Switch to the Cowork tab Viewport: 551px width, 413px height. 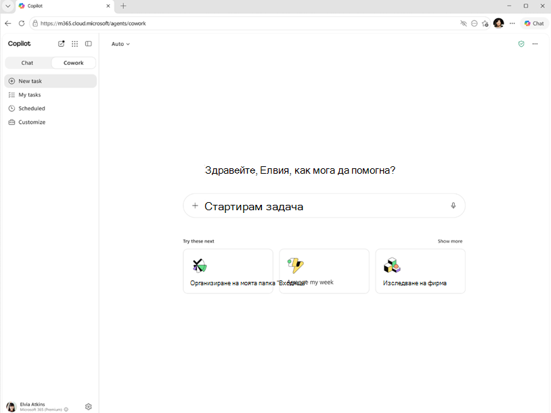pyautogui.click(x=73, y=63)
